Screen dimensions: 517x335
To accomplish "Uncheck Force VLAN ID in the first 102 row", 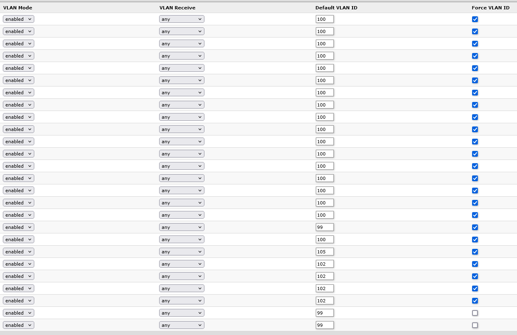I will [475, 264].
